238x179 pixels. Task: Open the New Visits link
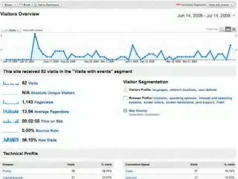click(48, 140)
